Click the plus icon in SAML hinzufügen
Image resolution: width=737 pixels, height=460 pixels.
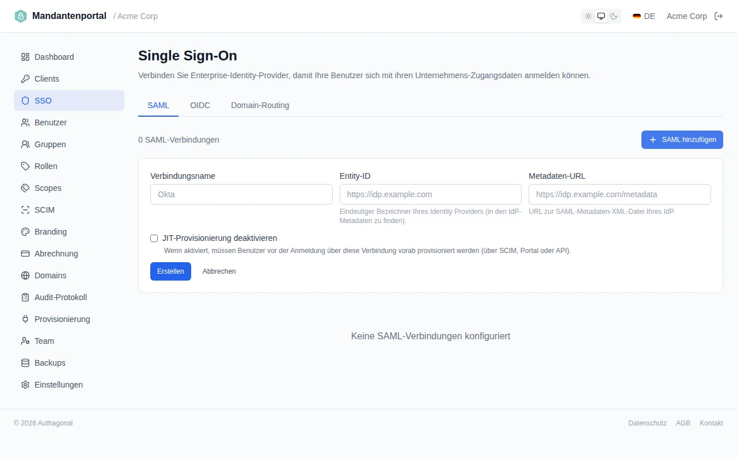click(x=653, y=140)
